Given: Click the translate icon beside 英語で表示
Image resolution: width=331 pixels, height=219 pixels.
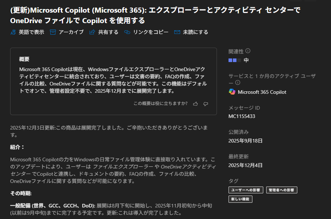Looking at the screenshot, I should pyautogui.click(x=13, y=32).
